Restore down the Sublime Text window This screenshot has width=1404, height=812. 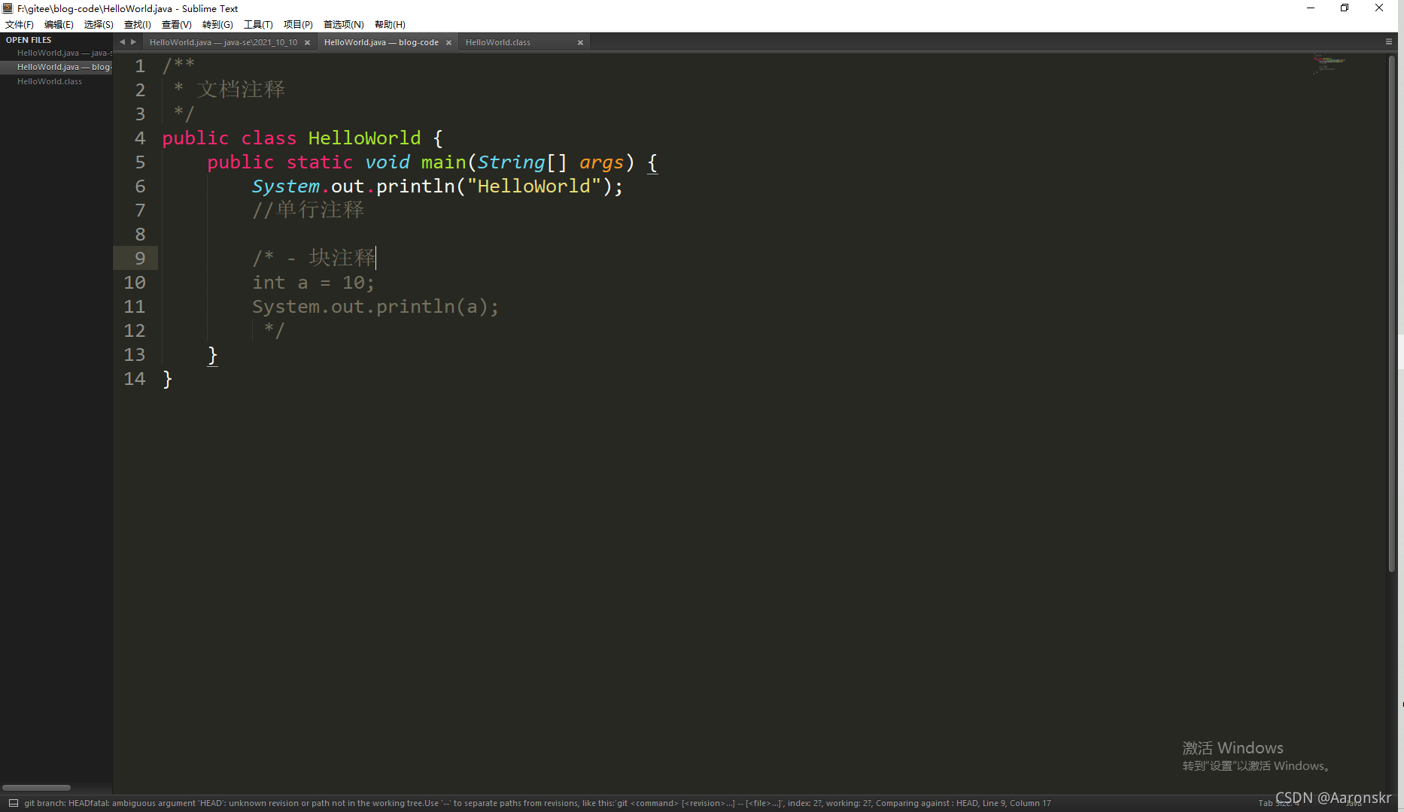coord(1345,8)
